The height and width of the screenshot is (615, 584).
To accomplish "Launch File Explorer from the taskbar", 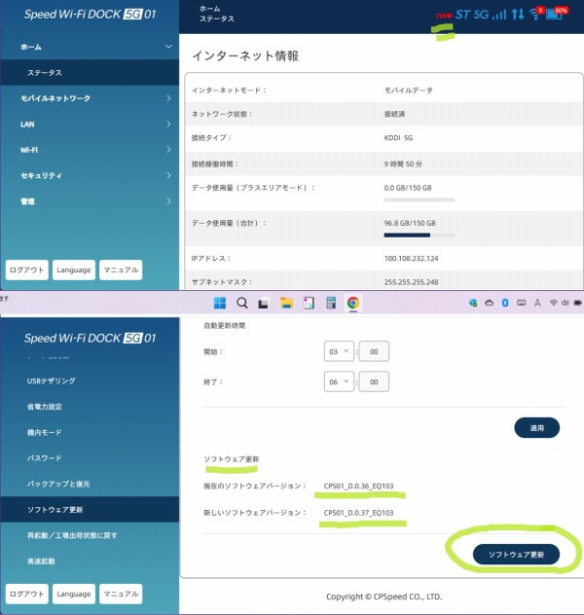I will point(286,303).
